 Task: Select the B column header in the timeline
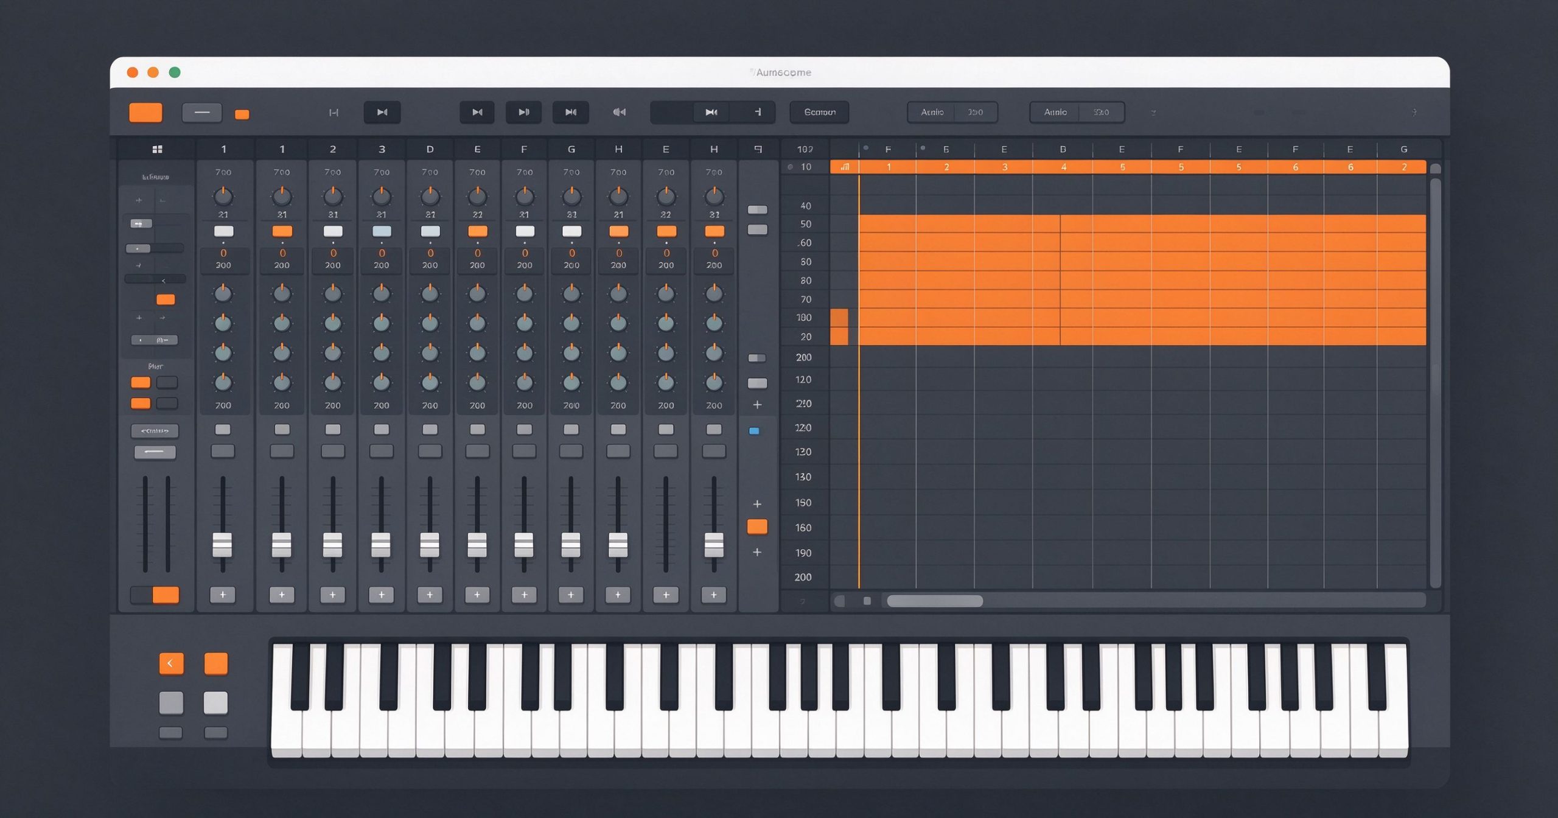pyautogui.click(x=1063, y=149)
